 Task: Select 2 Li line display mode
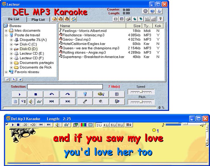pos(99,125)
